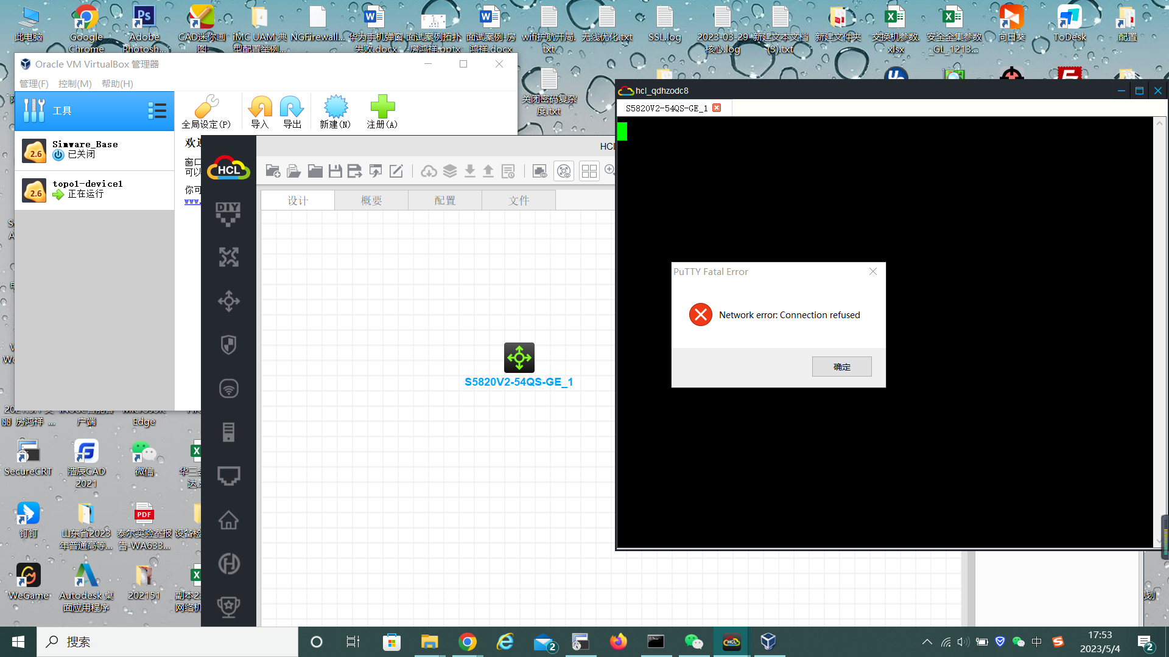Open the DIY device category in HCL sidebar
The width and height of the screenshot is (1169, 657).
click(228, 214)
